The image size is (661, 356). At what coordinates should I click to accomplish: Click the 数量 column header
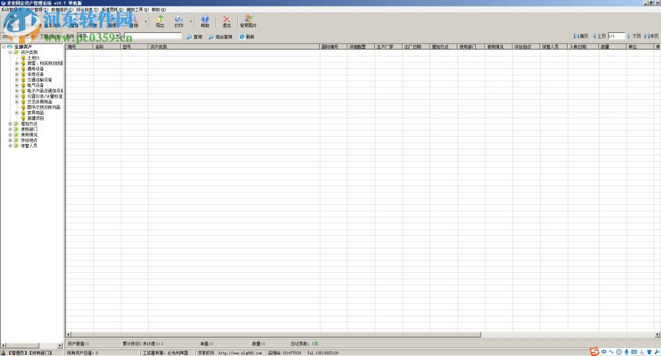coord(613,47)
